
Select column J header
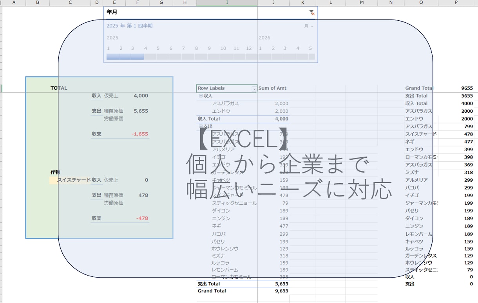273,3
